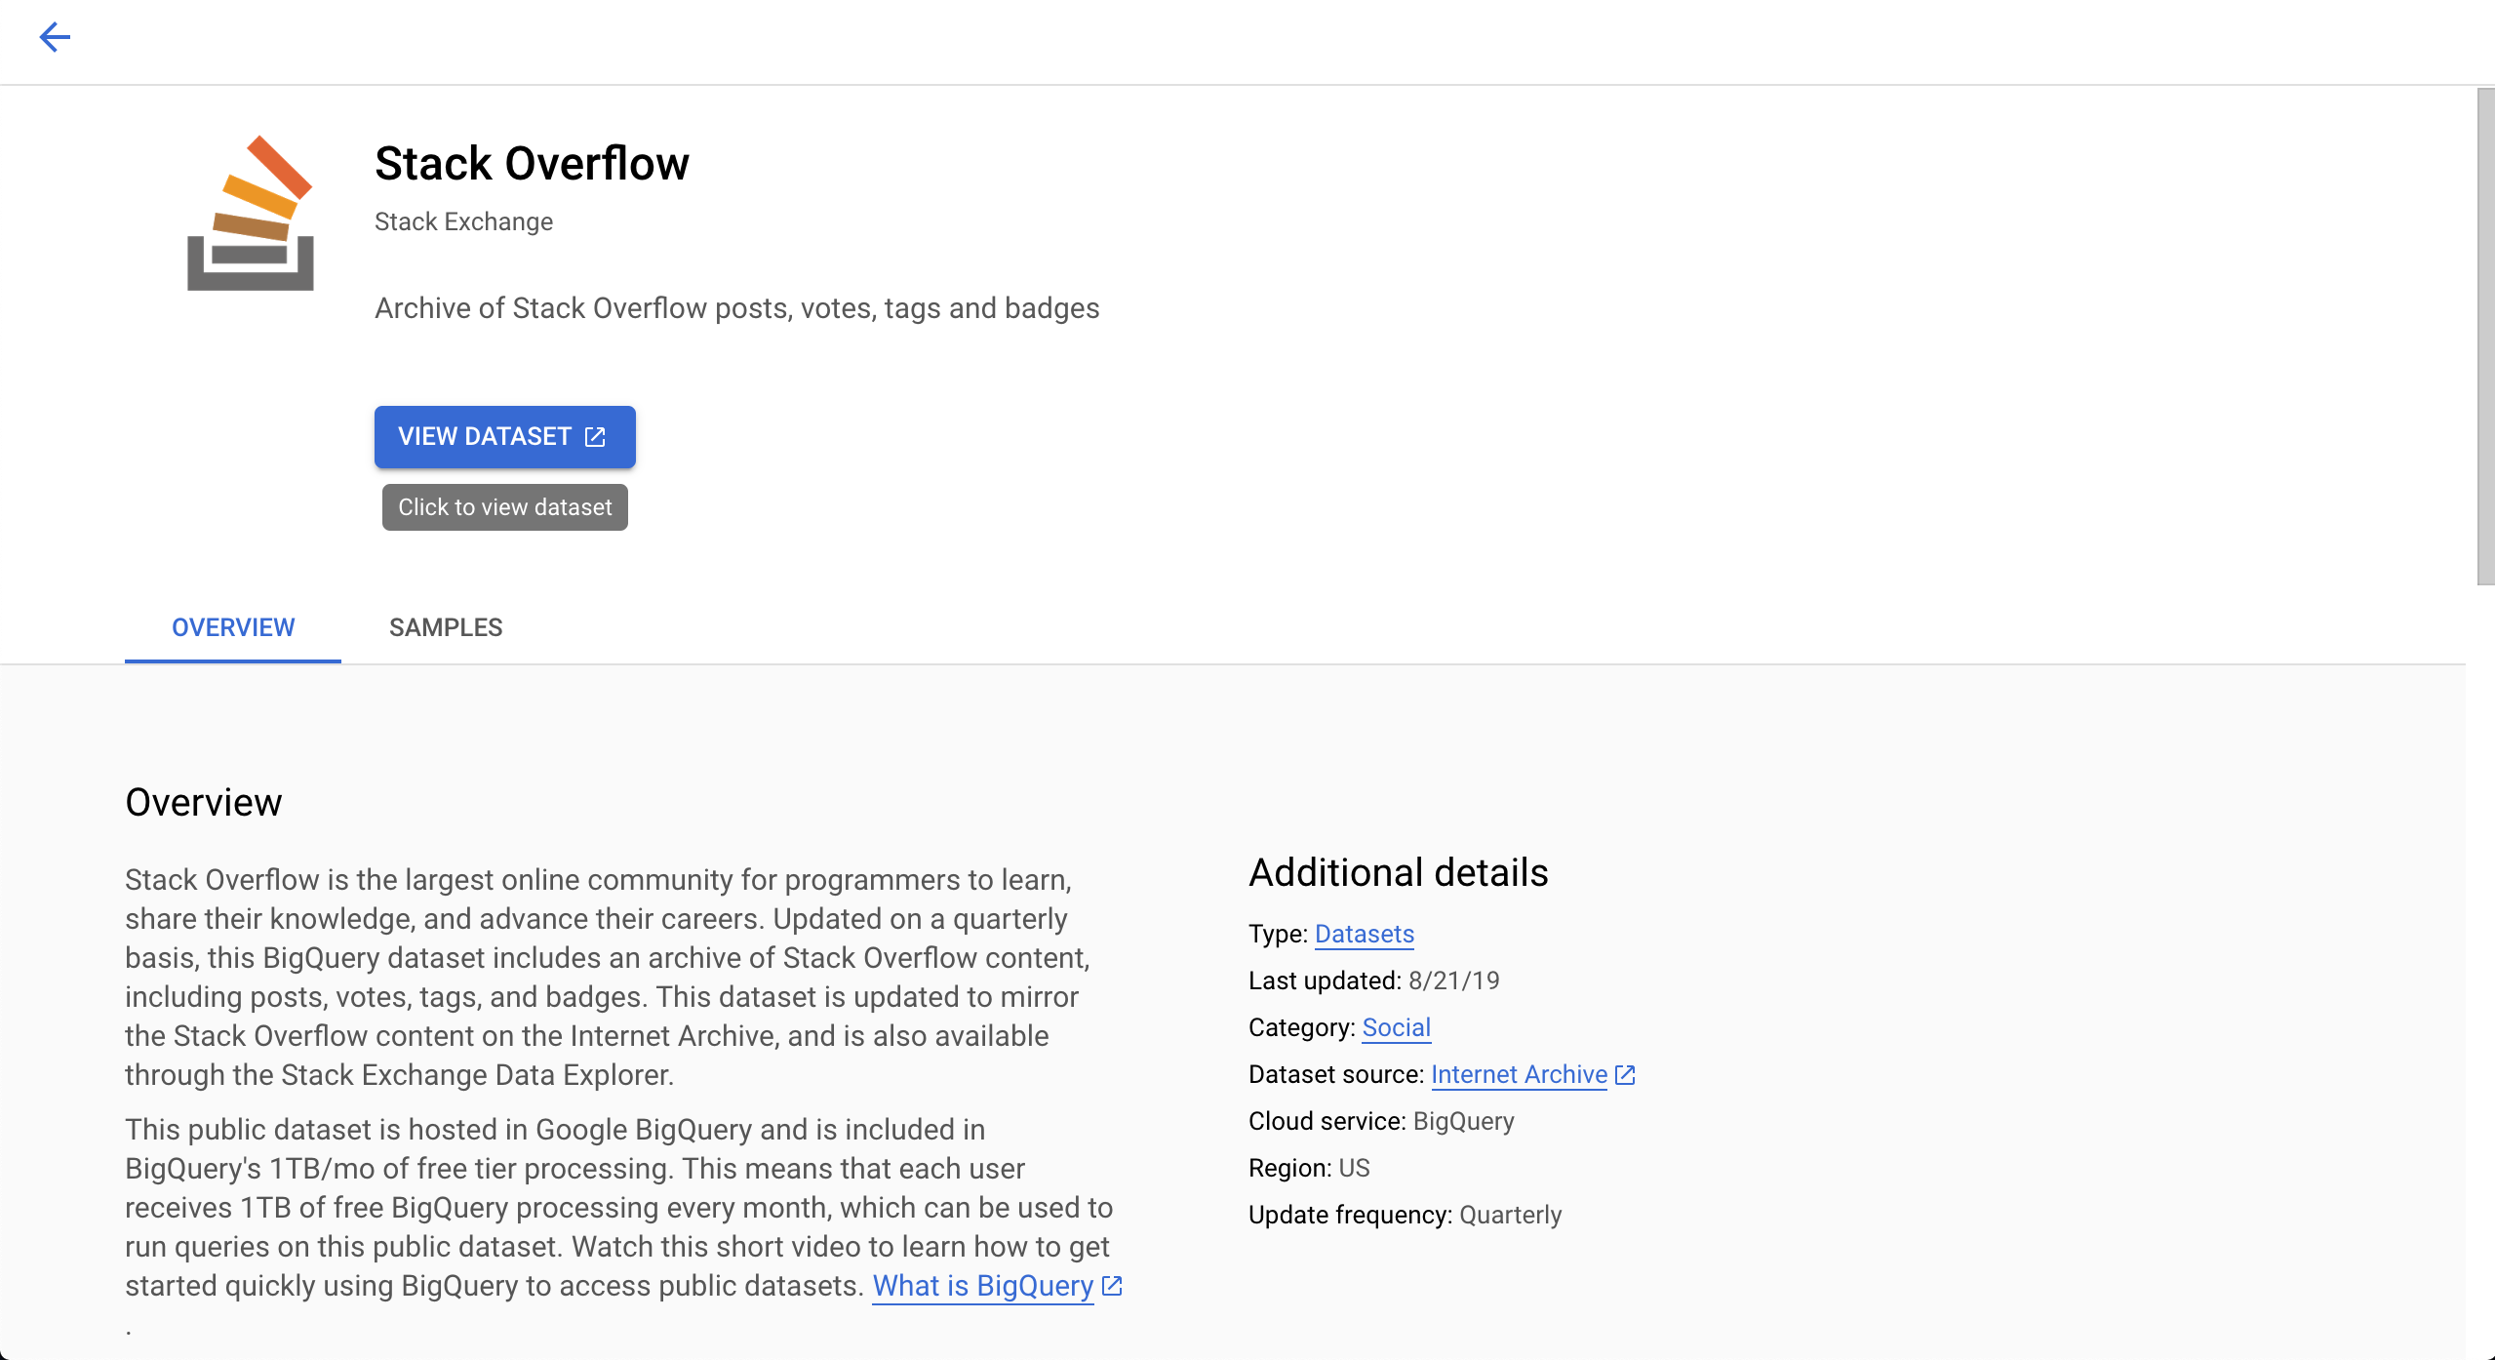Open the Internet Archive source link
The image size is (2495, 1360).
click(1519, 1074)
